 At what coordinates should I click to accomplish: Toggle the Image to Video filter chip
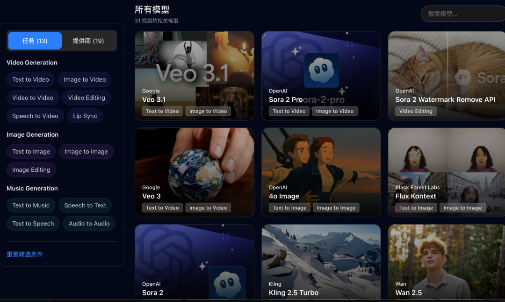point(85,79)
